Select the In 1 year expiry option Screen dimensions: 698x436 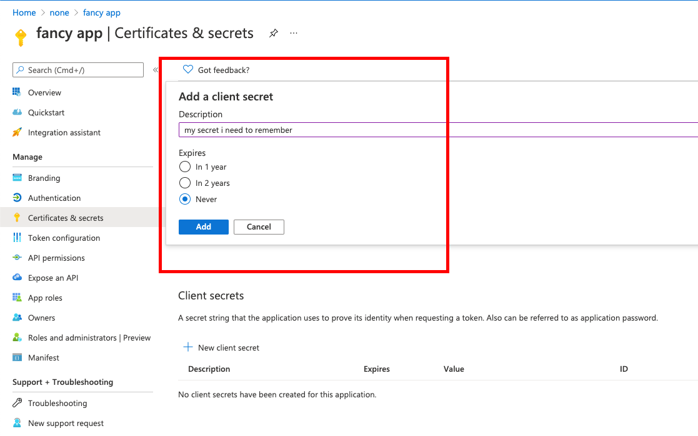(x=185, y=167)
